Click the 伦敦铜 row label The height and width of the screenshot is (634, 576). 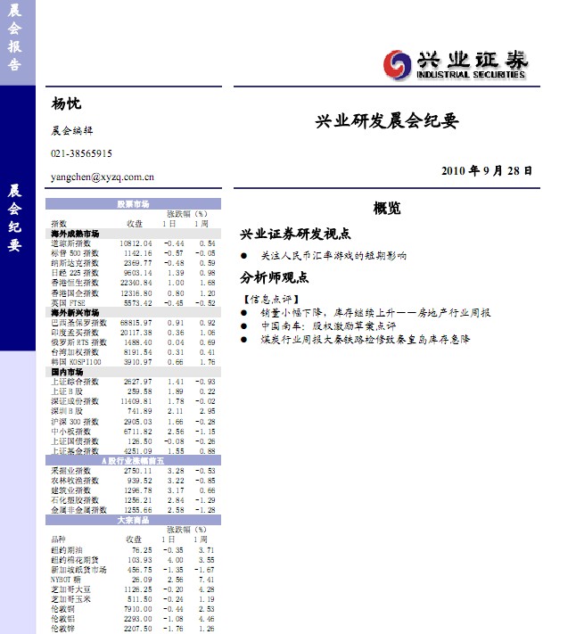click(x=62, y=609)
